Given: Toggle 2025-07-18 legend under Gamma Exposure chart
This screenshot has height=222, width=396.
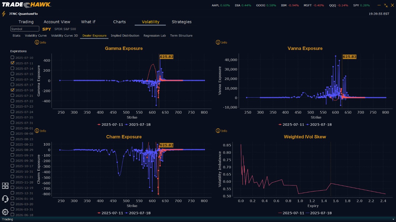Looking at the screenshot, I should click(137, 124).
